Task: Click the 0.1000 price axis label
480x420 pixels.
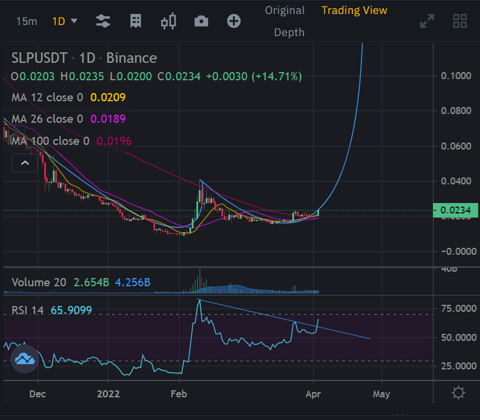Action: [x=456, y=76]
